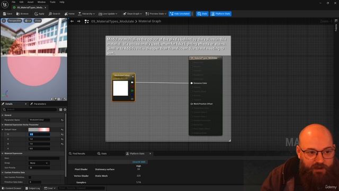Click the graph breadcrumb icon beside material name
Image resolution: width=339 pixels, height=191 pixels.
coord(86,21)
